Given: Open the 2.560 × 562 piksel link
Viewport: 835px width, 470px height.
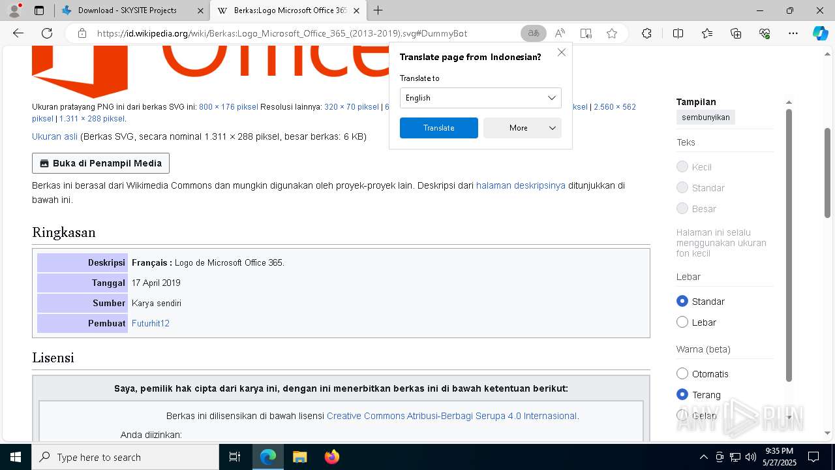Looking at the screenshot, I should [615, 107].
